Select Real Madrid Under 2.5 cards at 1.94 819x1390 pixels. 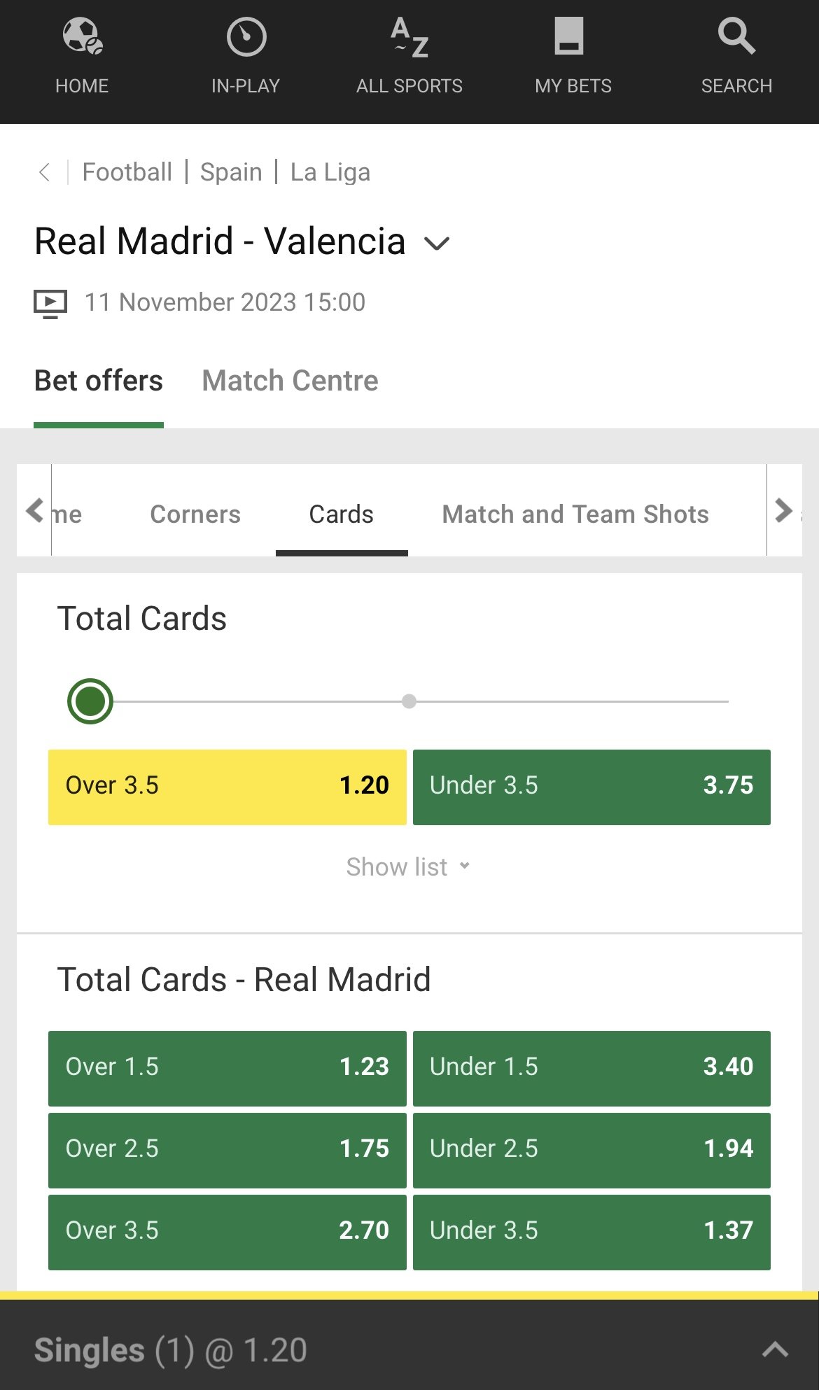point(591,1150)
